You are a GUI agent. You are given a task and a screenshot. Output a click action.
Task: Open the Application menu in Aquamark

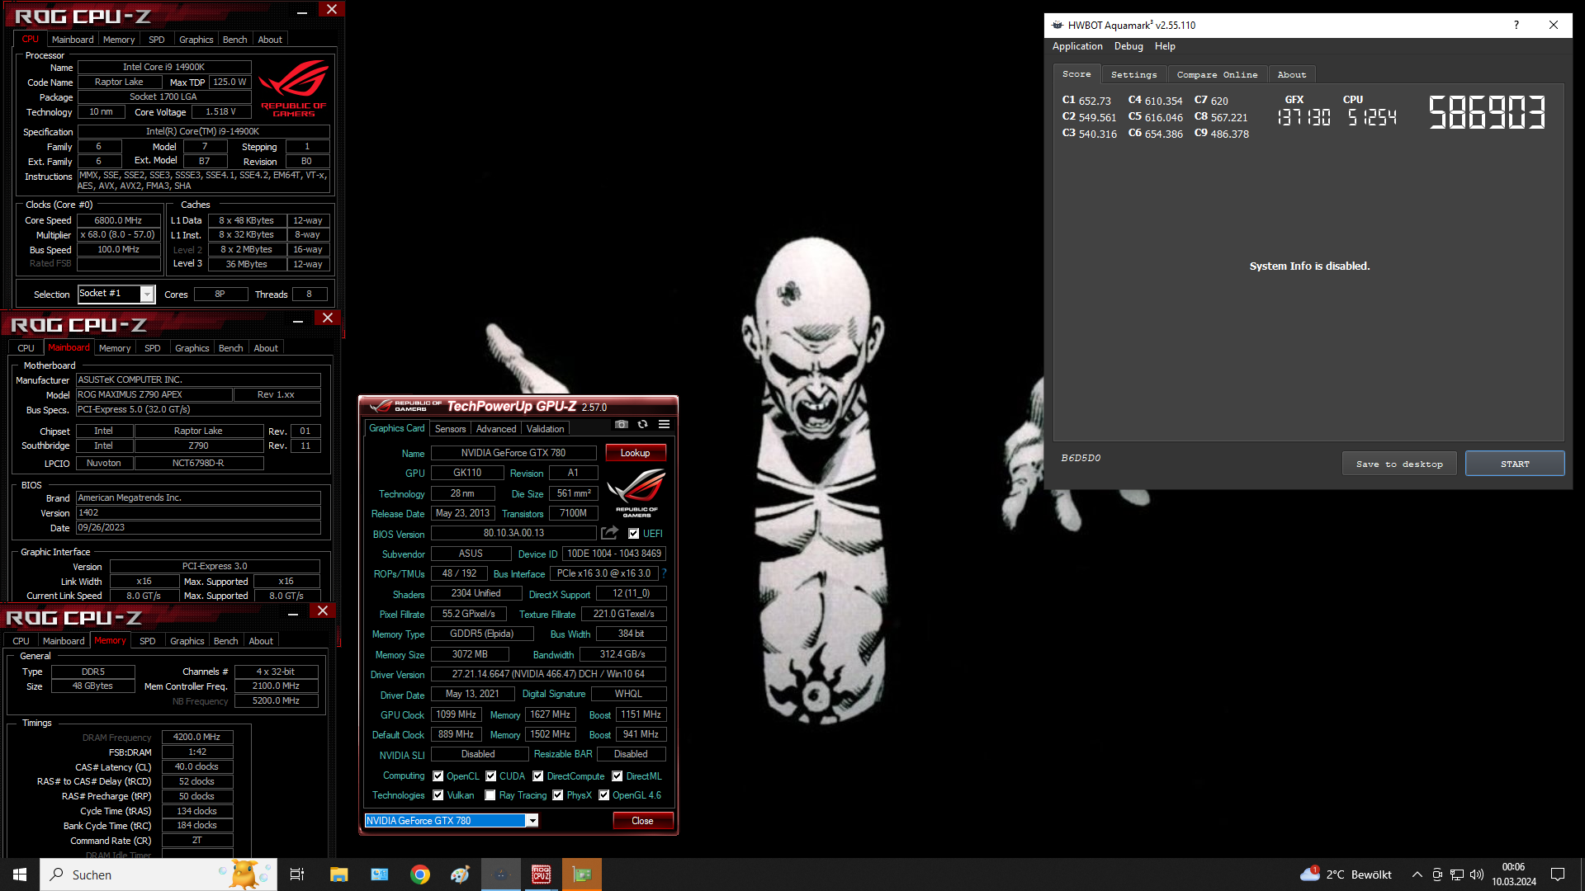coord(1077,46)
